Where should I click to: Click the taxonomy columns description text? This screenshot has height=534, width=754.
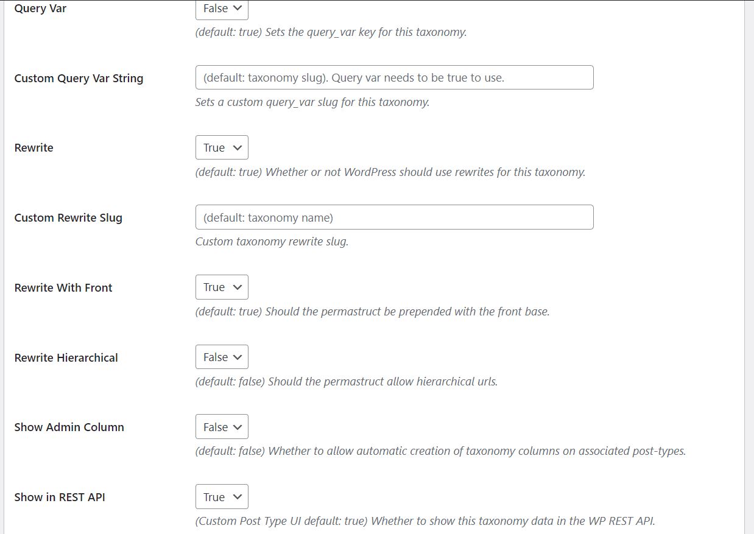tap(440, 451)
